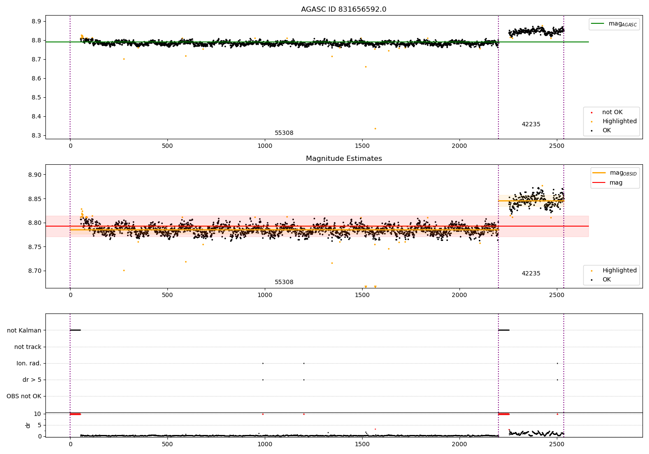Select the red 'not OK' legend marker in top plot
This screenshot has height=454, width=649.
click(x=591, y=112)
